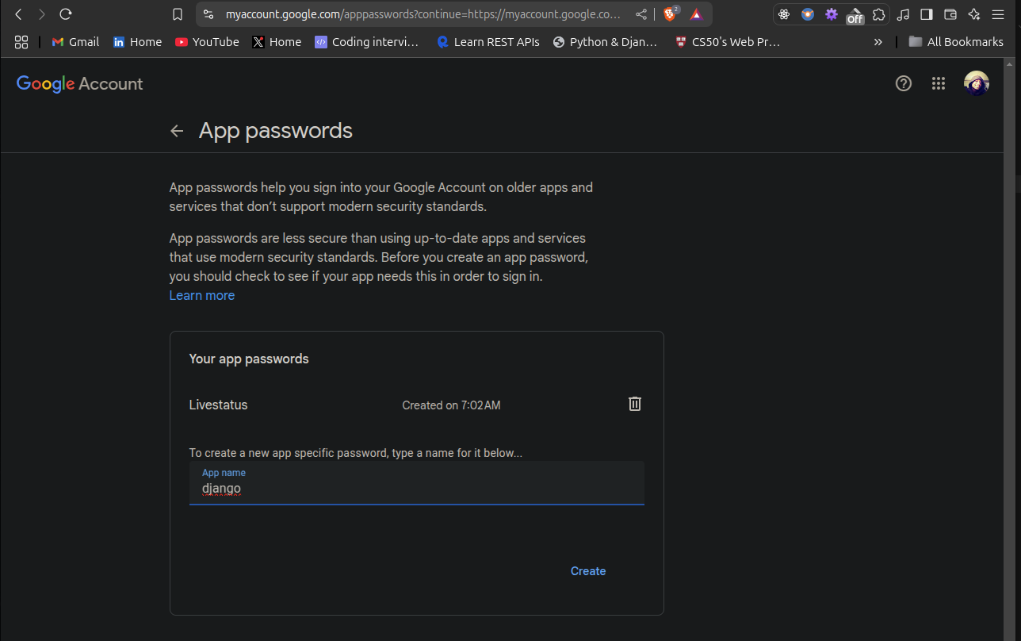This screenshot has height=641, width=1021.
Task: Open the React DevTools extension icon
Action: coord(784,14)
